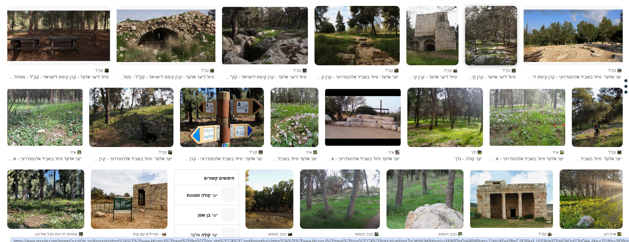Click the מטיילים עם ענת source favicon

pos(164,234)
